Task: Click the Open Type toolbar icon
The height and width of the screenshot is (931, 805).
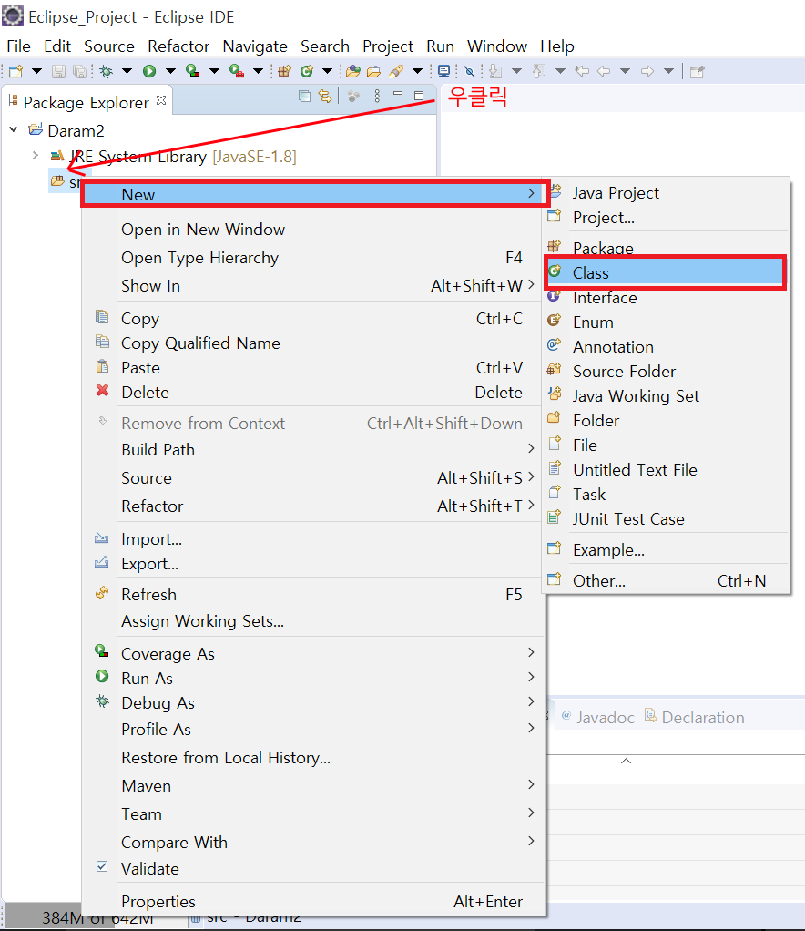Action: tap(353, 71)
